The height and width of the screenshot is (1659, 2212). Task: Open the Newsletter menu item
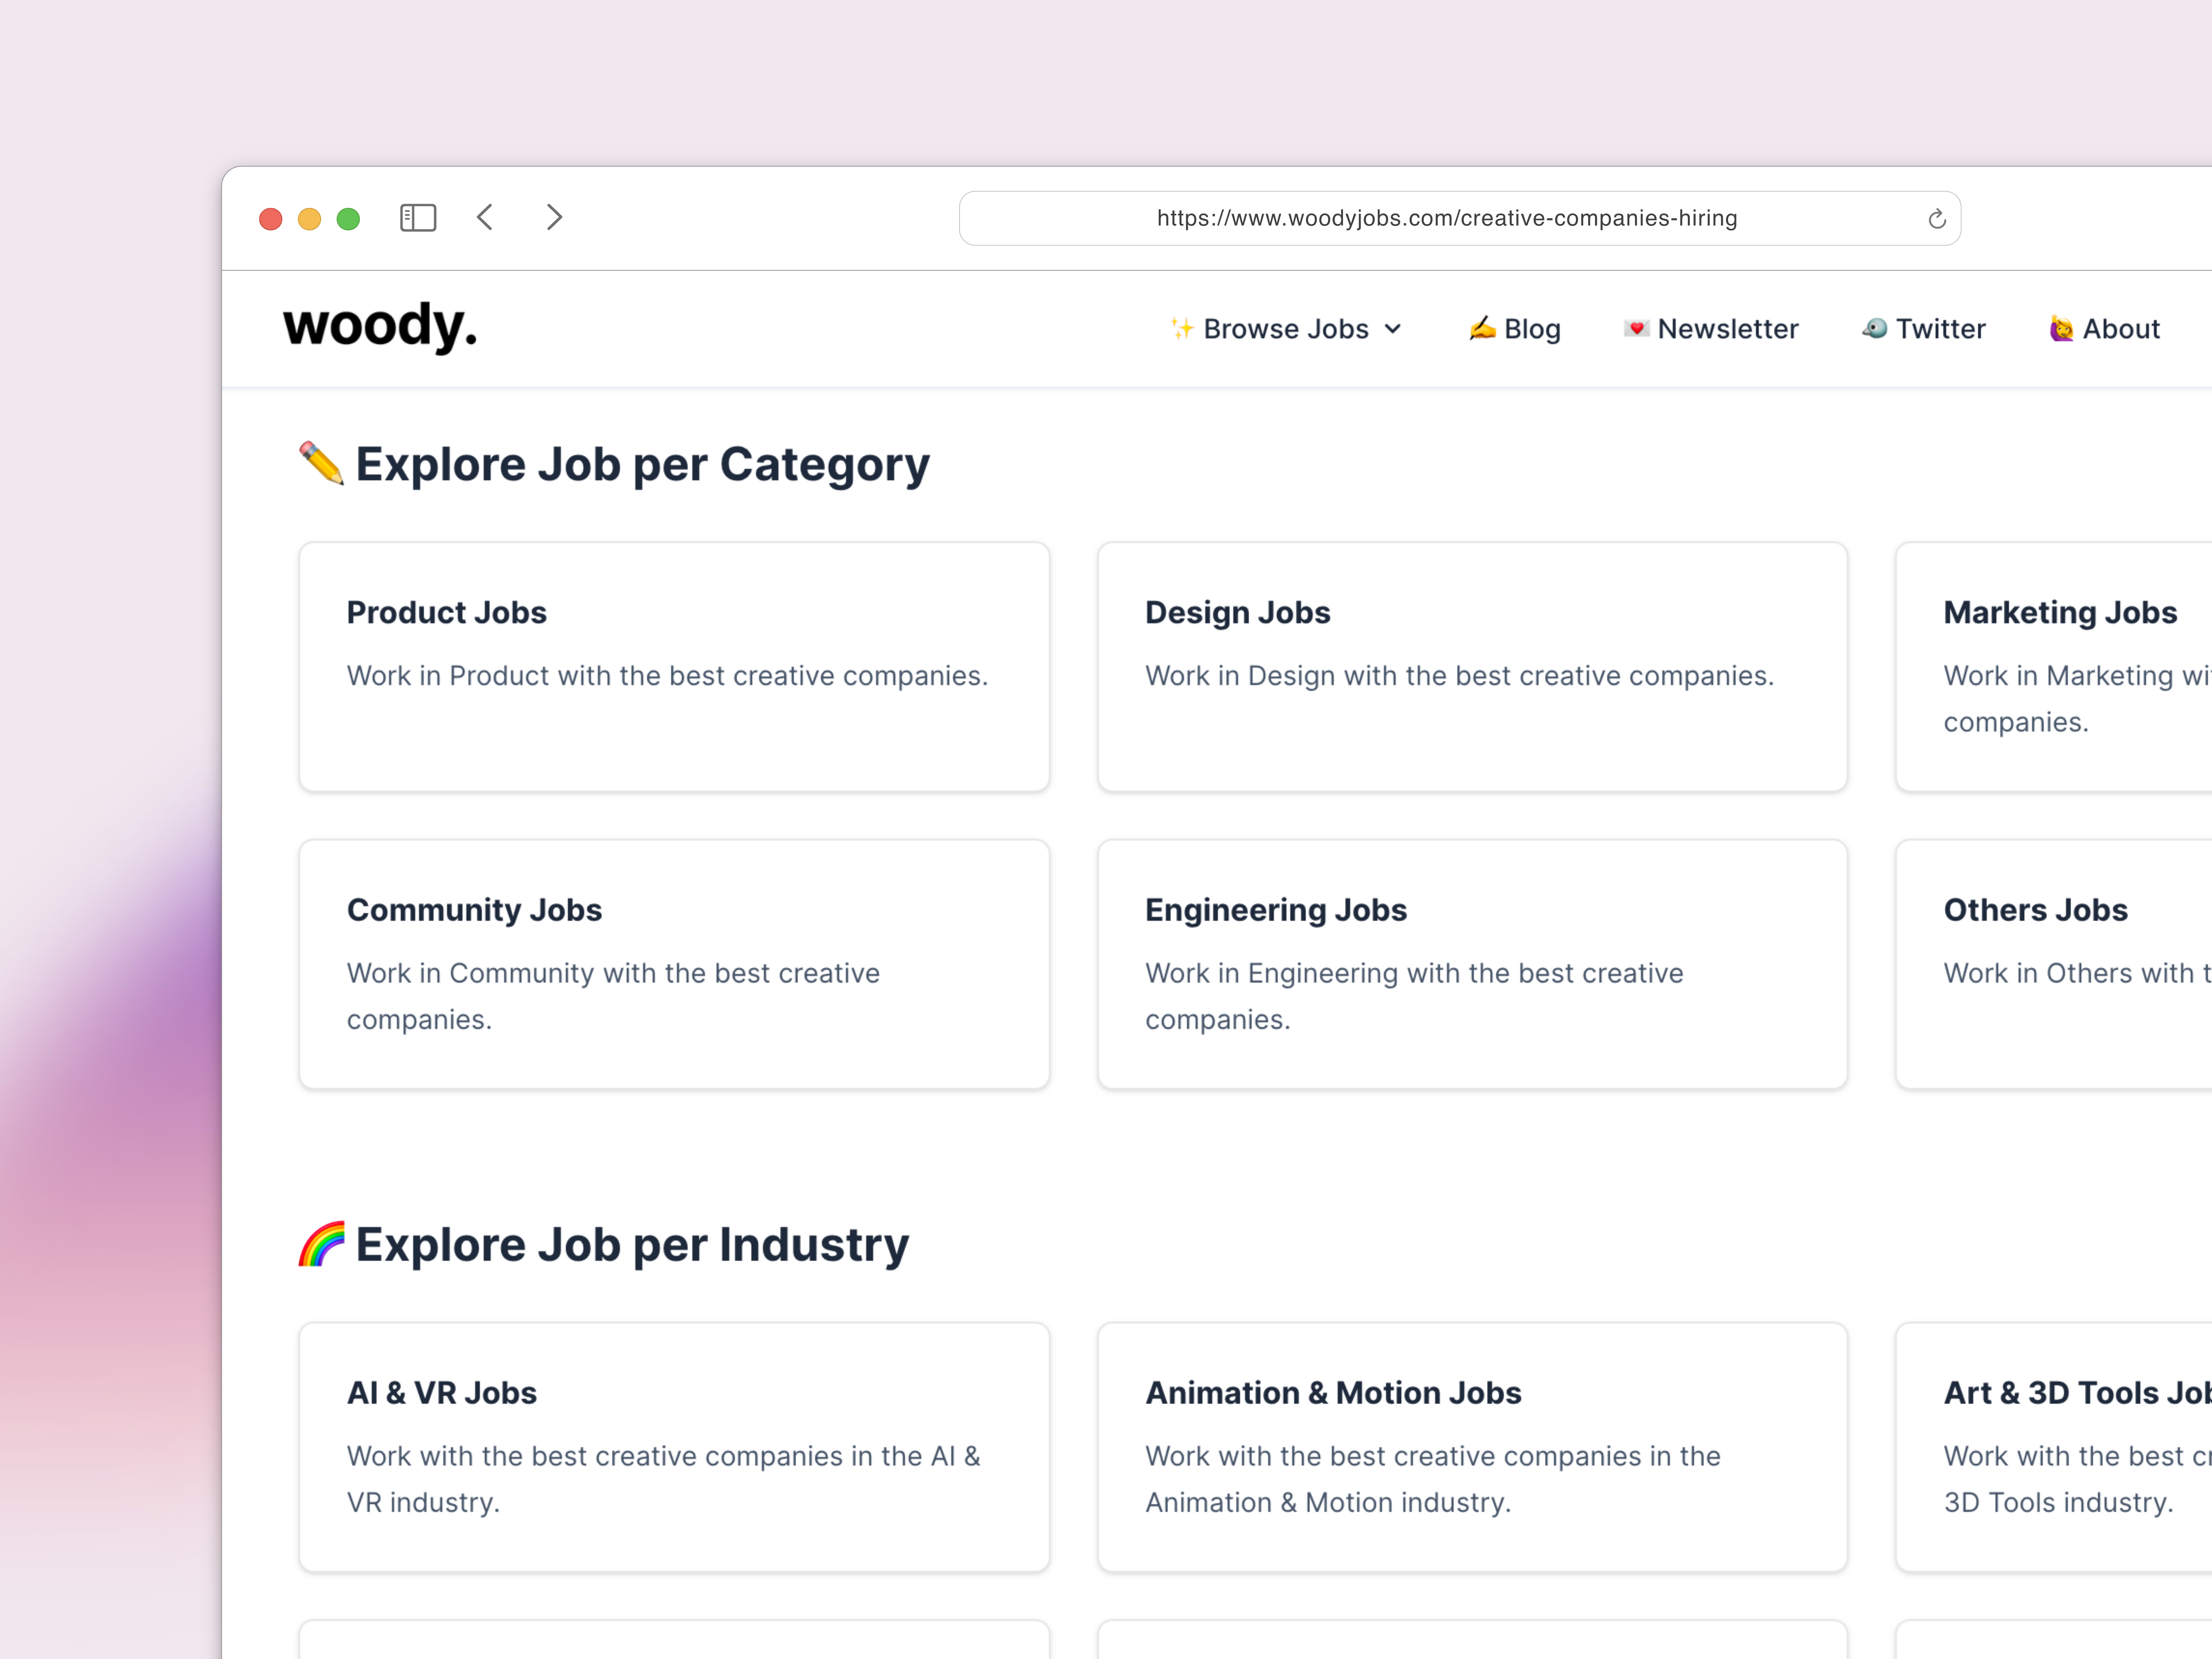click(x=1711, y=329)
